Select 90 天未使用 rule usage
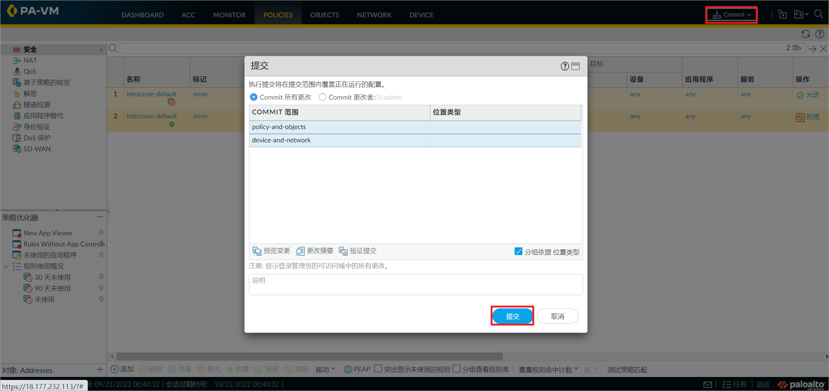The image size is (829, 391). pos(52,288)
